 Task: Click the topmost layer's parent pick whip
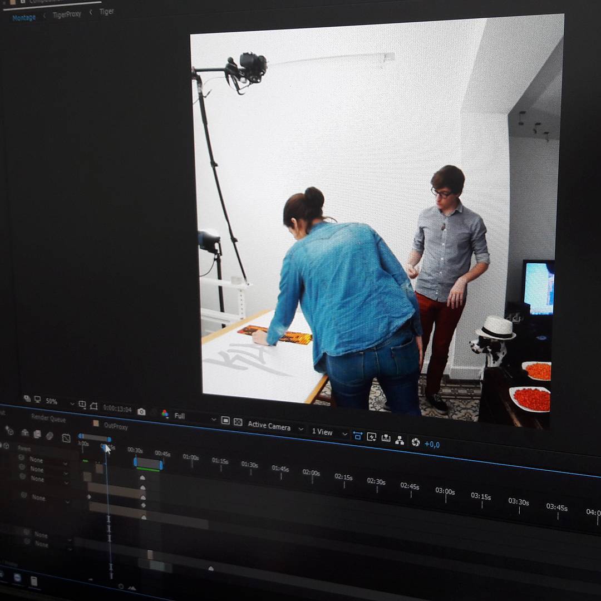coord(21,457)
